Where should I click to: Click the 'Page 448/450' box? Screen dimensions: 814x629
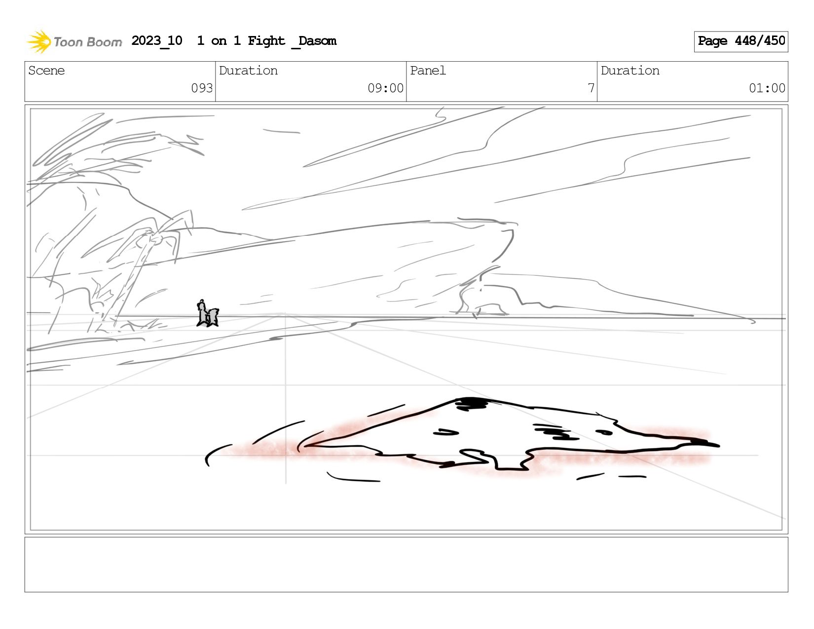click(741, 41)
